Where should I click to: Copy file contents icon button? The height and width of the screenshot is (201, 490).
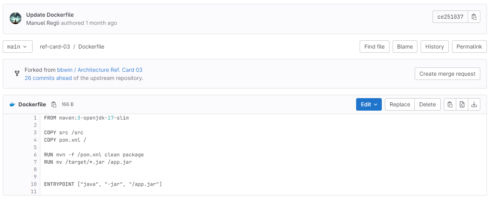tap(450, 104)
